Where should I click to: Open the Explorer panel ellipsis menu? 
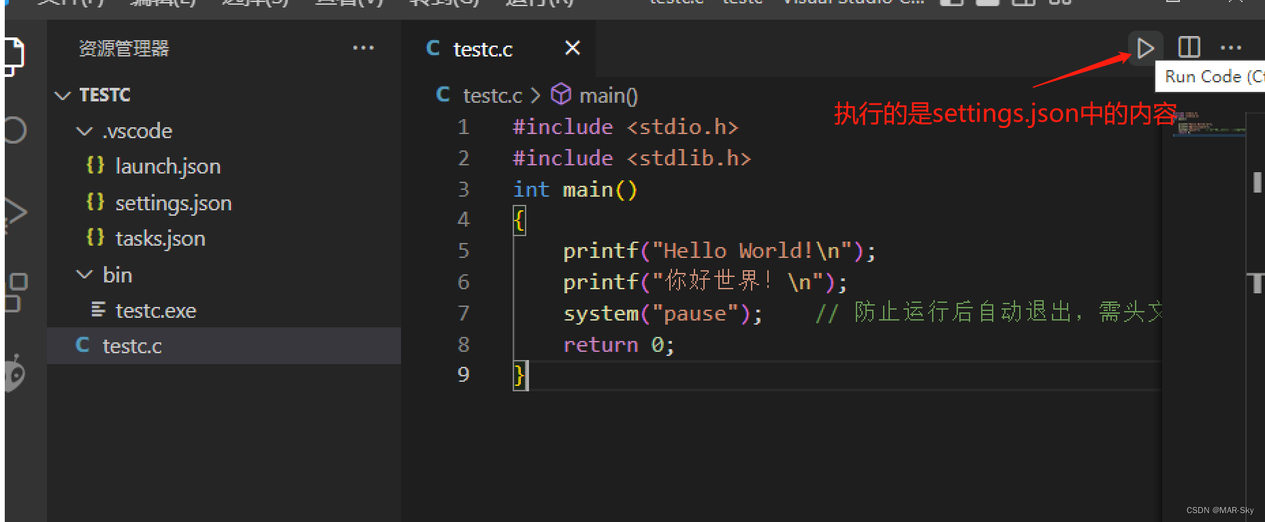click(x=363, y=48)
